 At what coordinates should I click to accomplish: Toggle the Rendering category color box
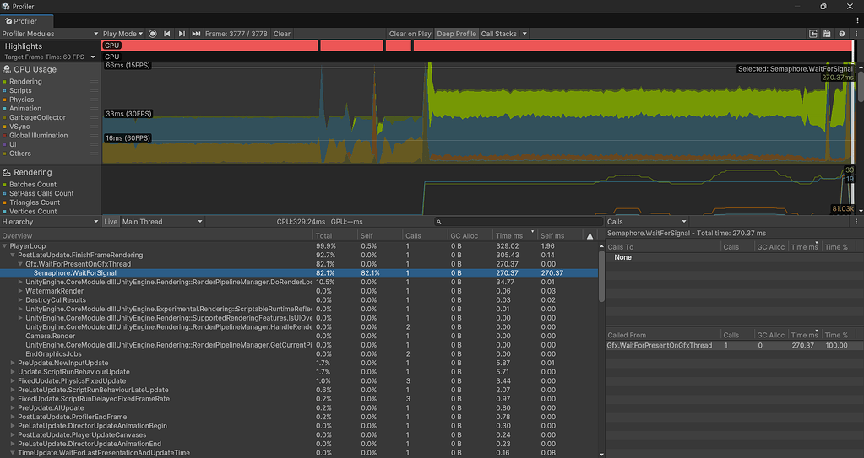pos(6,82)
